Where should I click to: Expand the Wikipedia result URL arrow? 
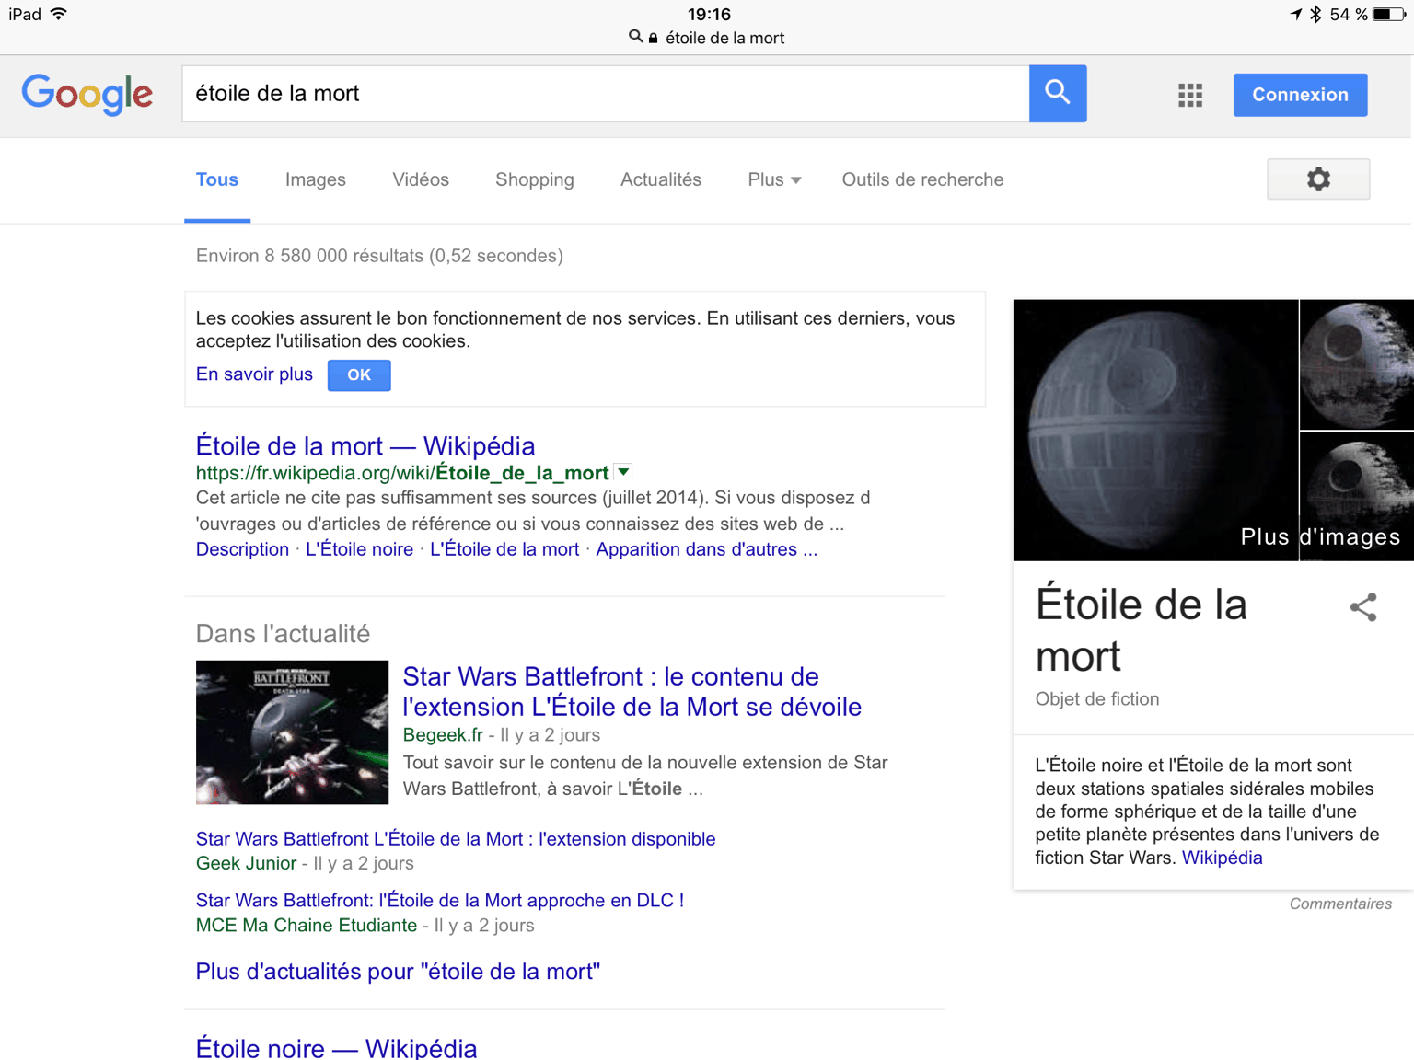[623, 472]
